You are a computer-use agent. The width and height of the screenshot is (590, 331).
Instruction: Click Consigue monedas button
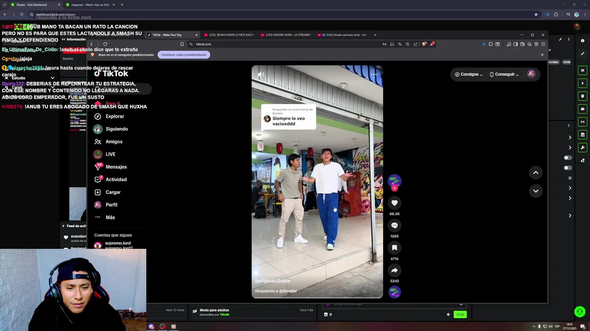pos(469,74)
